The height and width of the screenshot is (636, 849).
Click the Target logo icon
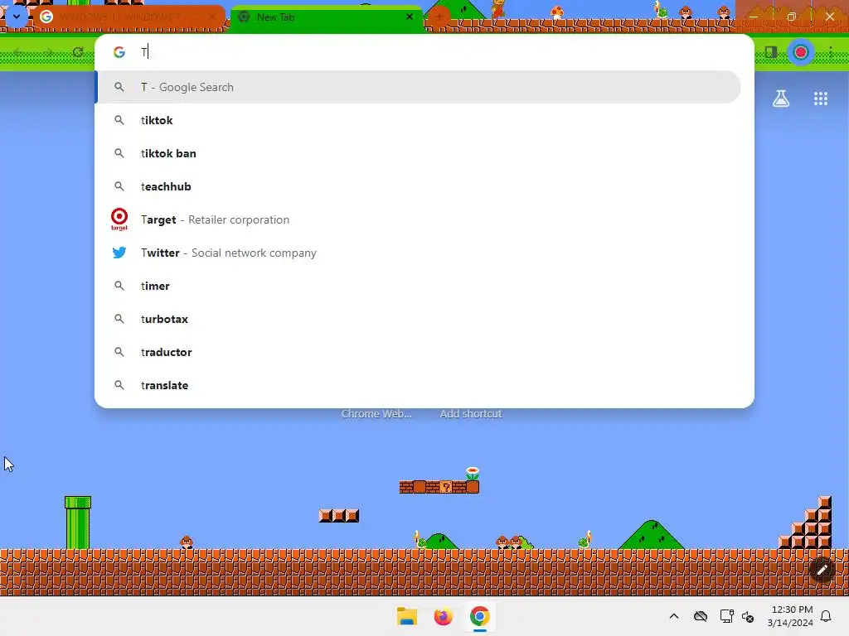(119, 219)
